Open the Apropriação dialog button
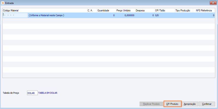The height and width of the screenshot is (109, 218). click(190, 104)
